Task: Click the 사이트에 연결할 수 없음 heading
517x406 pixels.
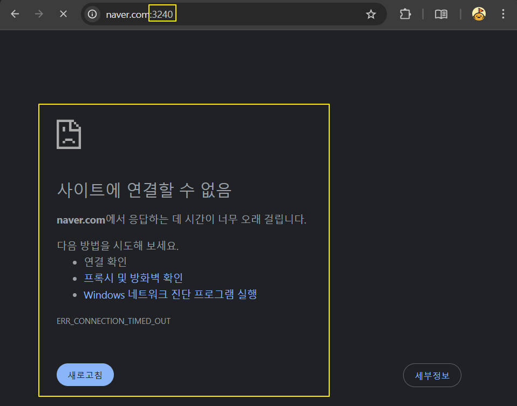Action: [x=144, y=190]
